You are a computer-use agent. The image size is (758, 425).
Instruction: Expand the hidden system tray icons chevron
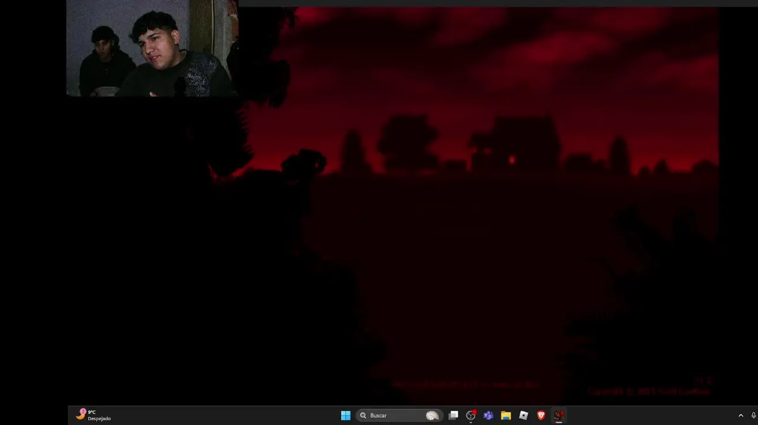click(741, 416)
